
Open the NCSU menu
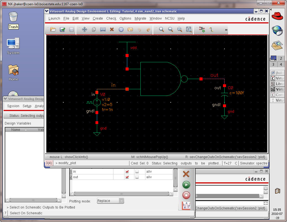click(x=169, y=18)
